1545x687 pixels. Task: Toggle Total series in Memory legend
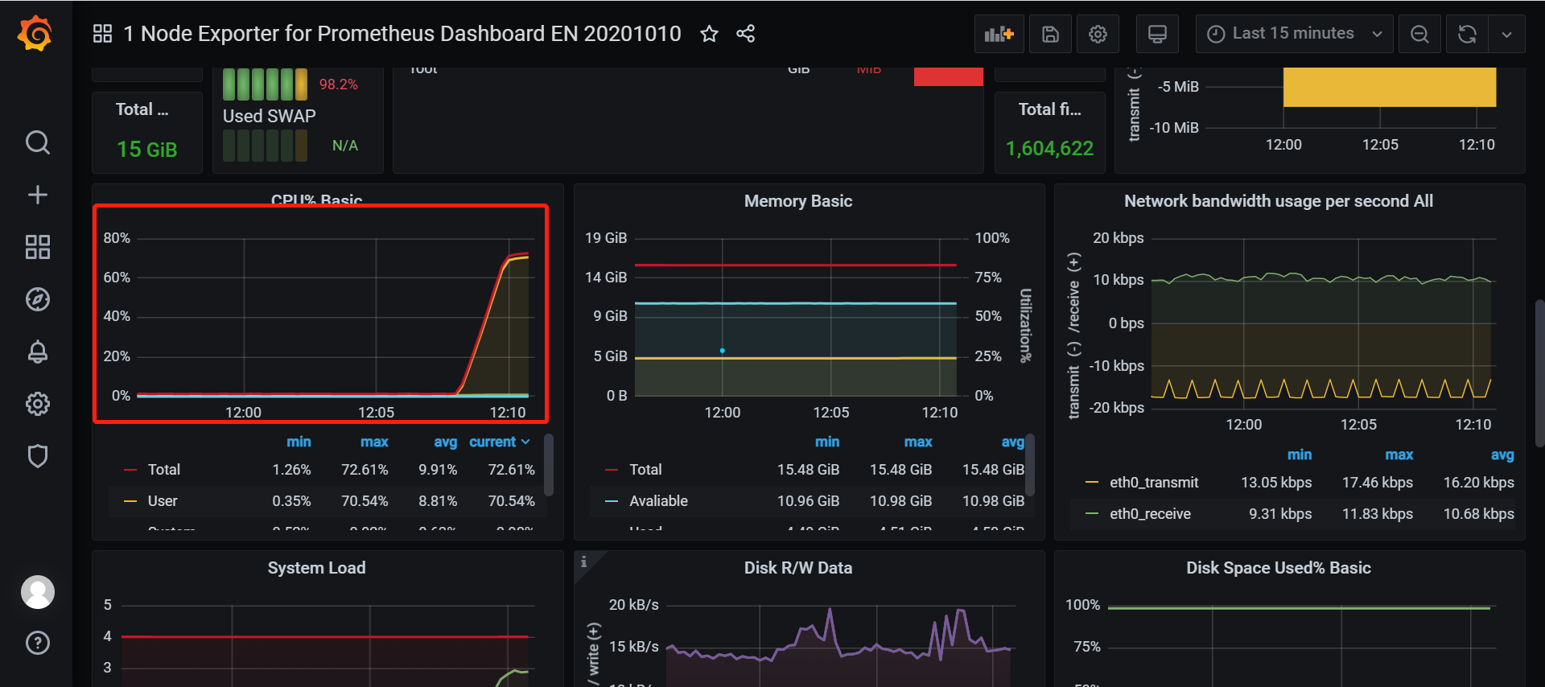(x=645, y=470)
